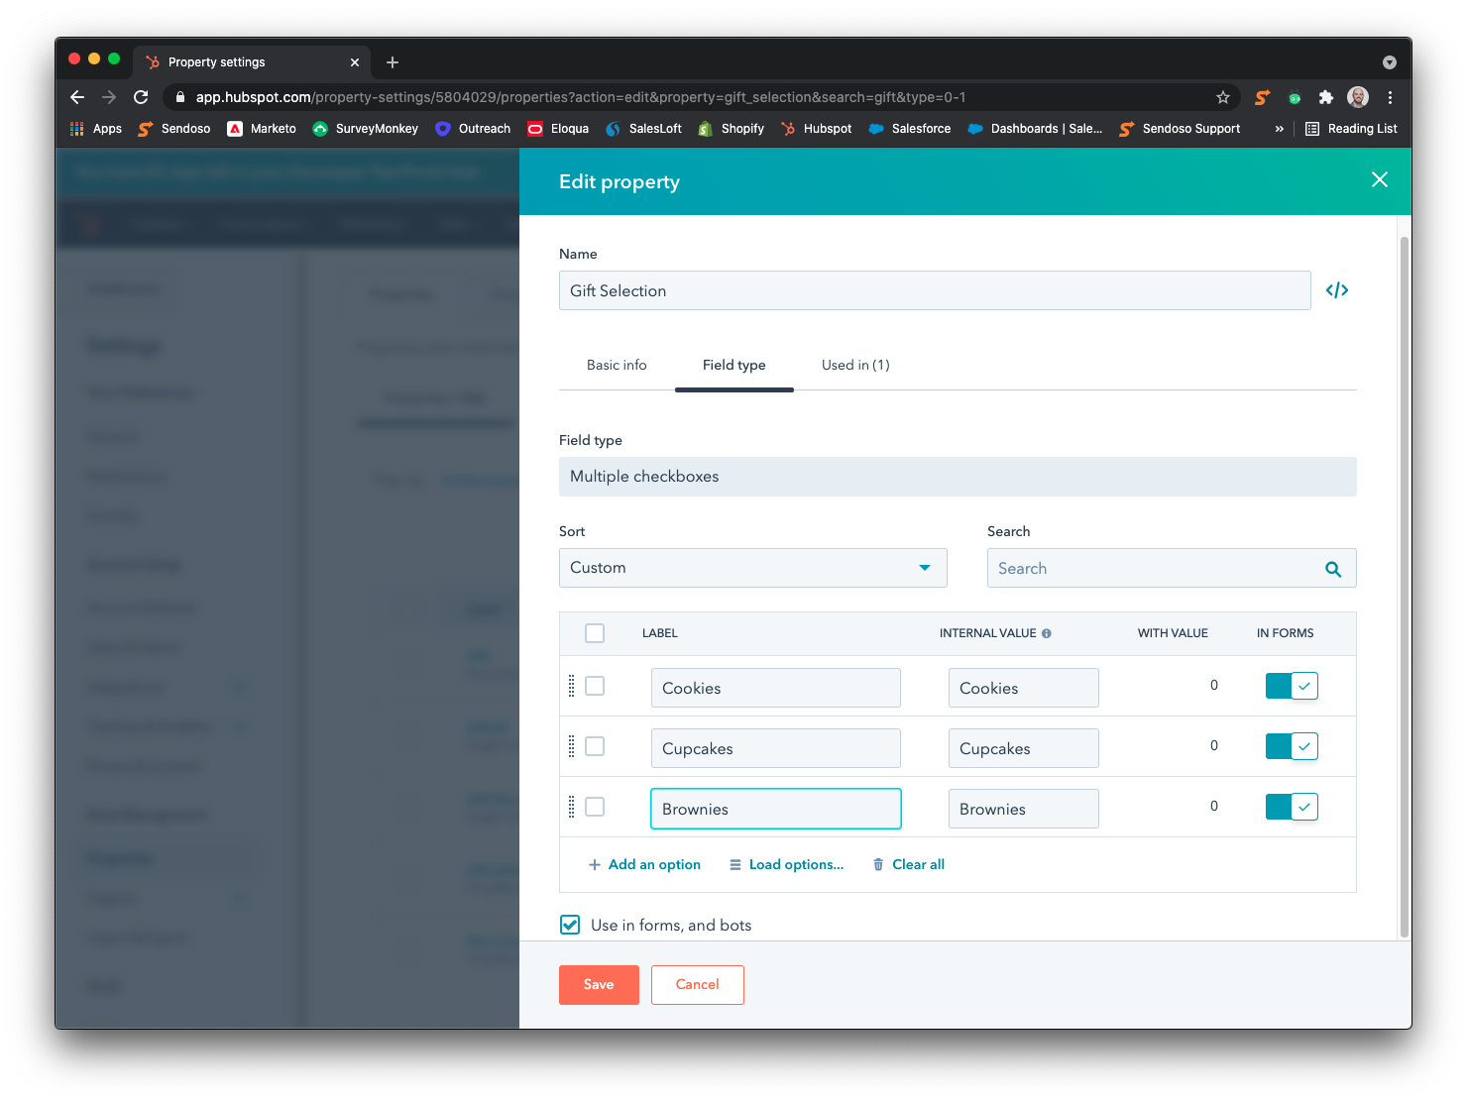Open the Sort dropdown set to Custom
The height and width of the screenshot is (1102, 1467).
(x=752, y=568)
